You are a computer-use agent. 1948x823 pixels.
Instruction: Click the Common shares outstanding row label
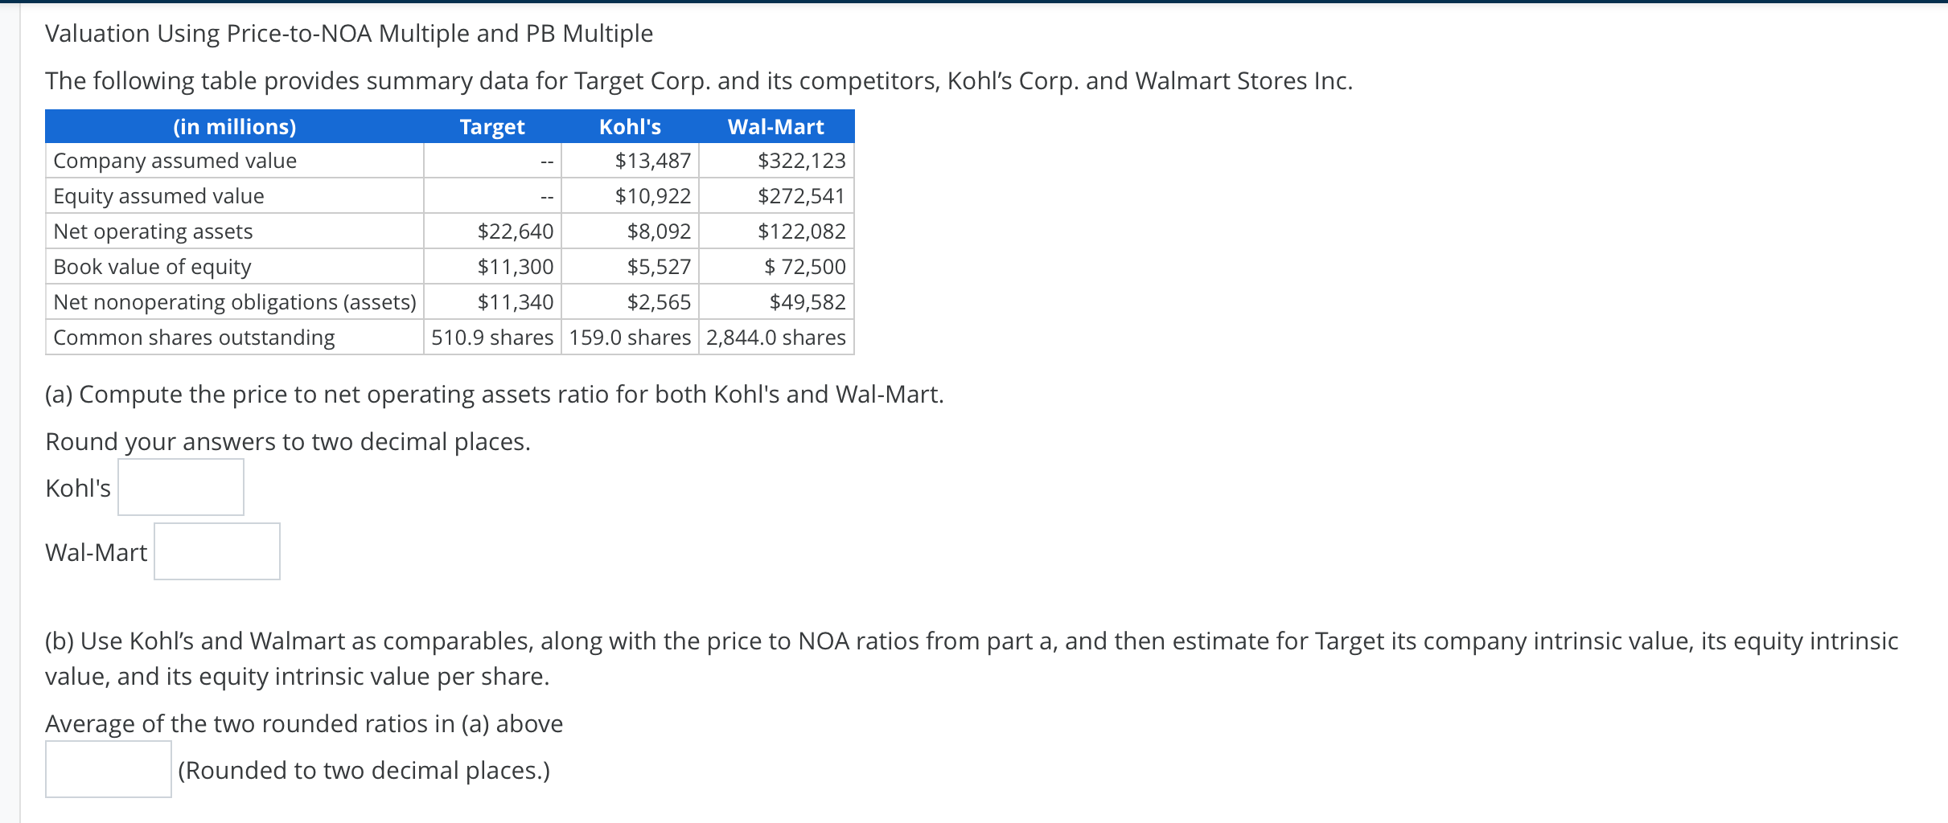point(194,338)
